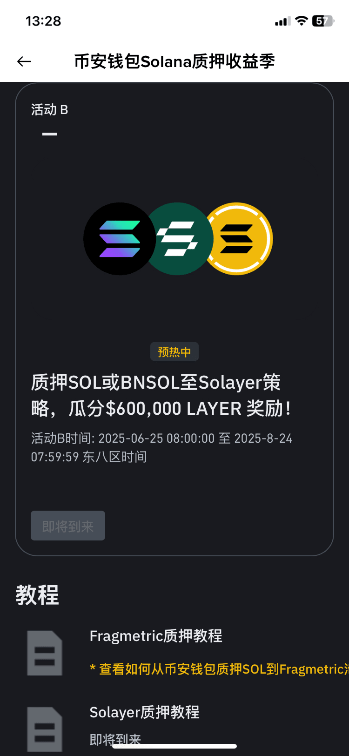Tap the 预热中 status badge
This screenshot has height=756, width=349.
[x=174, y=352]
